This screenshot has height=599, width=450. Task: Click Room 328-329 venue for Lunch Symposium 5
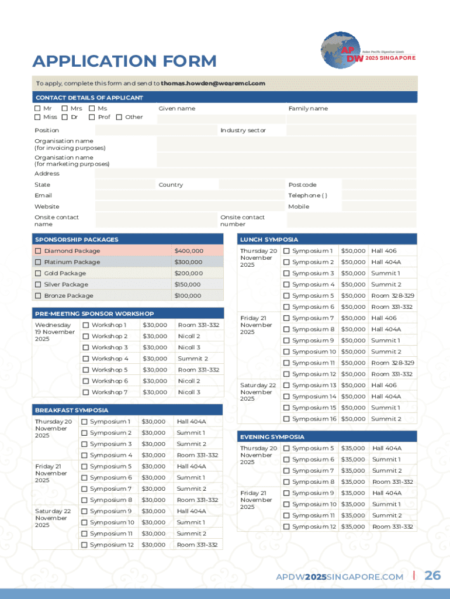point(393,295)
